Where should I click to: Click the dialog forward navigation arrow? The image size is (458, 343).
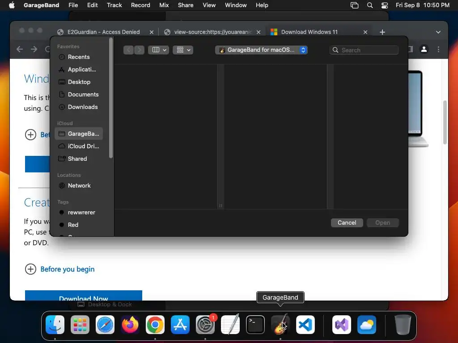140,50
